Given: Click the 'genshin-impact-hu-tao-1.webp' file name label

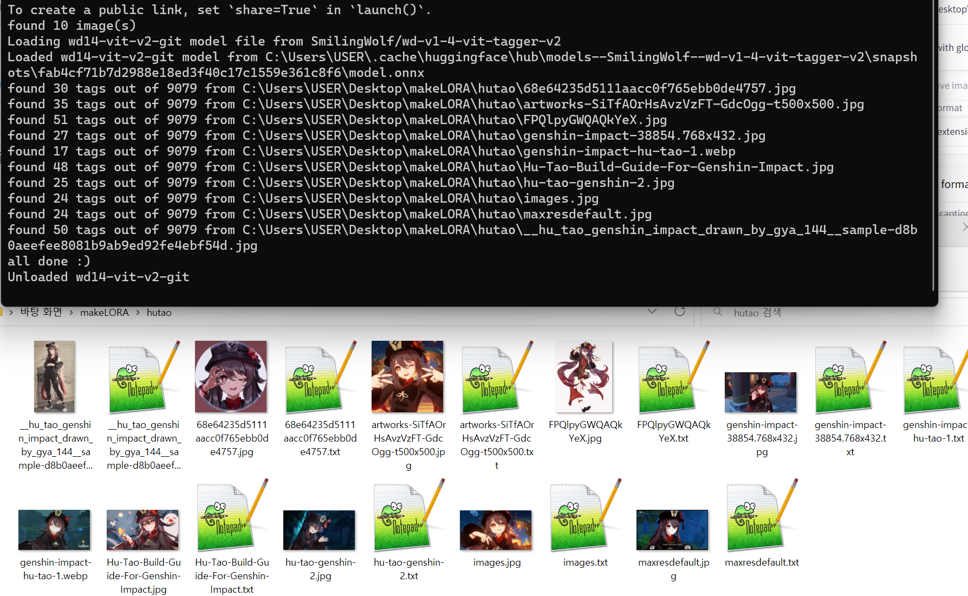Looking at the screenshot, I should pos(55,569).
